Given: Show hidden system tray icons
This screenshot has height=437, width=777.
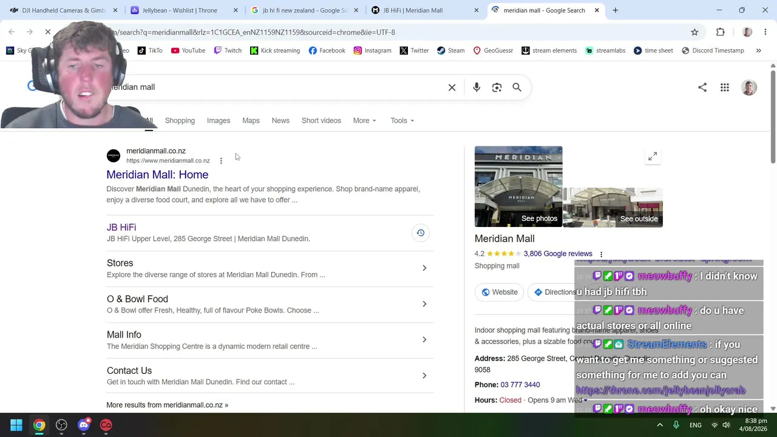Looking at the screenshot, I should click(x=660, y=425).
